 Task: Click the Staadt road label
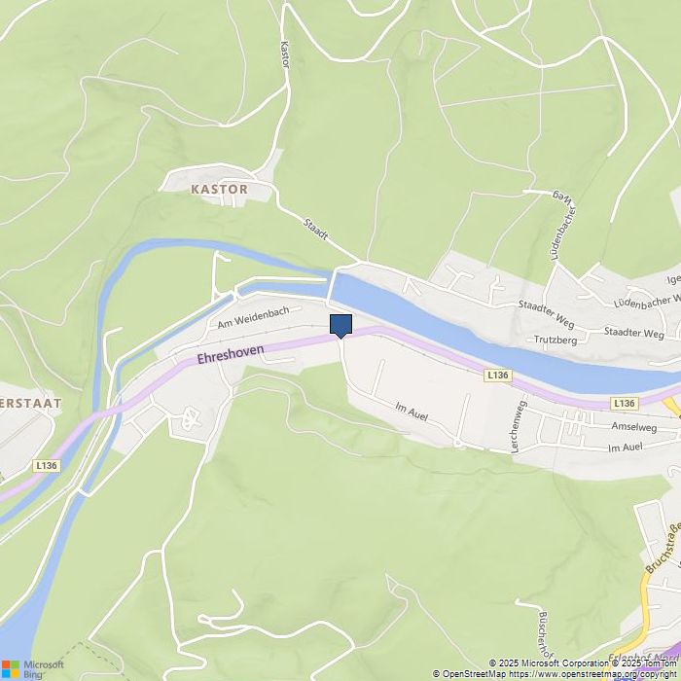(x=316, y=229)
